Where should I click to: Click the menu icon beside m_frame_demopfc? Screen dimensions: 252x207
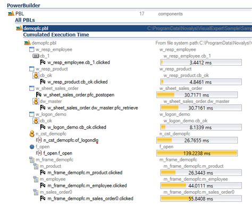click(x=32, y=160)
